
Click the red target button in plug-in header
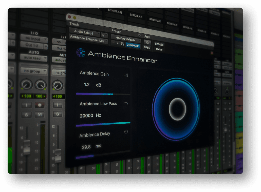[x=212, y=53]
